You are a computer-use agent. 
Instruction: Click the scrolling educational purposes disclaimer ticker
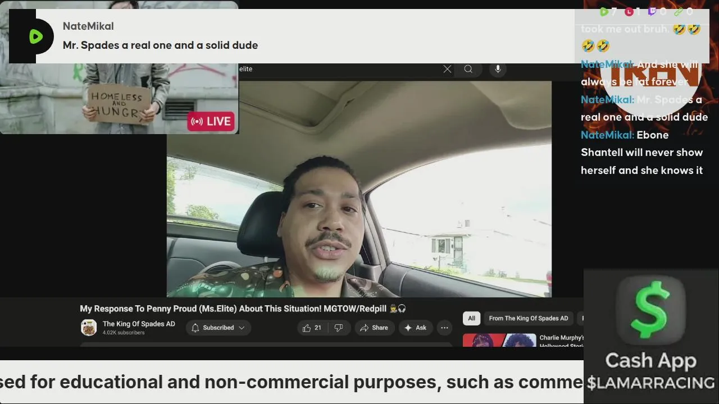(x=292, y=382)
